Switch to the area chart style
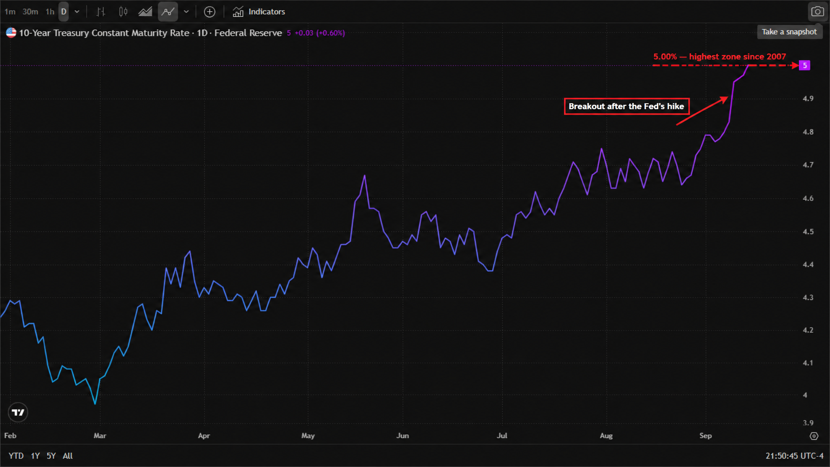This screenshot has width=830, height=467. pyautogui.click(x=145, y=12)
